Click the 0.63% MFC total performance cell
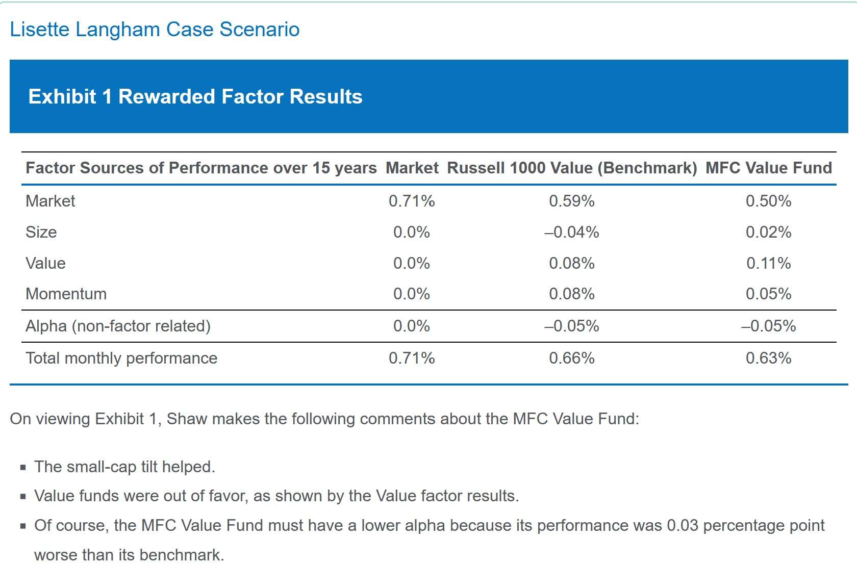Viewport: 857px width, 564px height. coord(768,358)
